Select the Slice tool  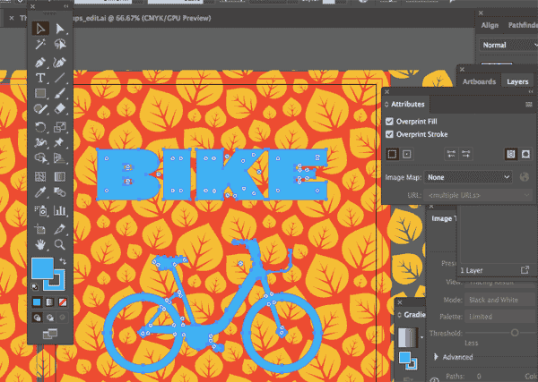point(60,229)
